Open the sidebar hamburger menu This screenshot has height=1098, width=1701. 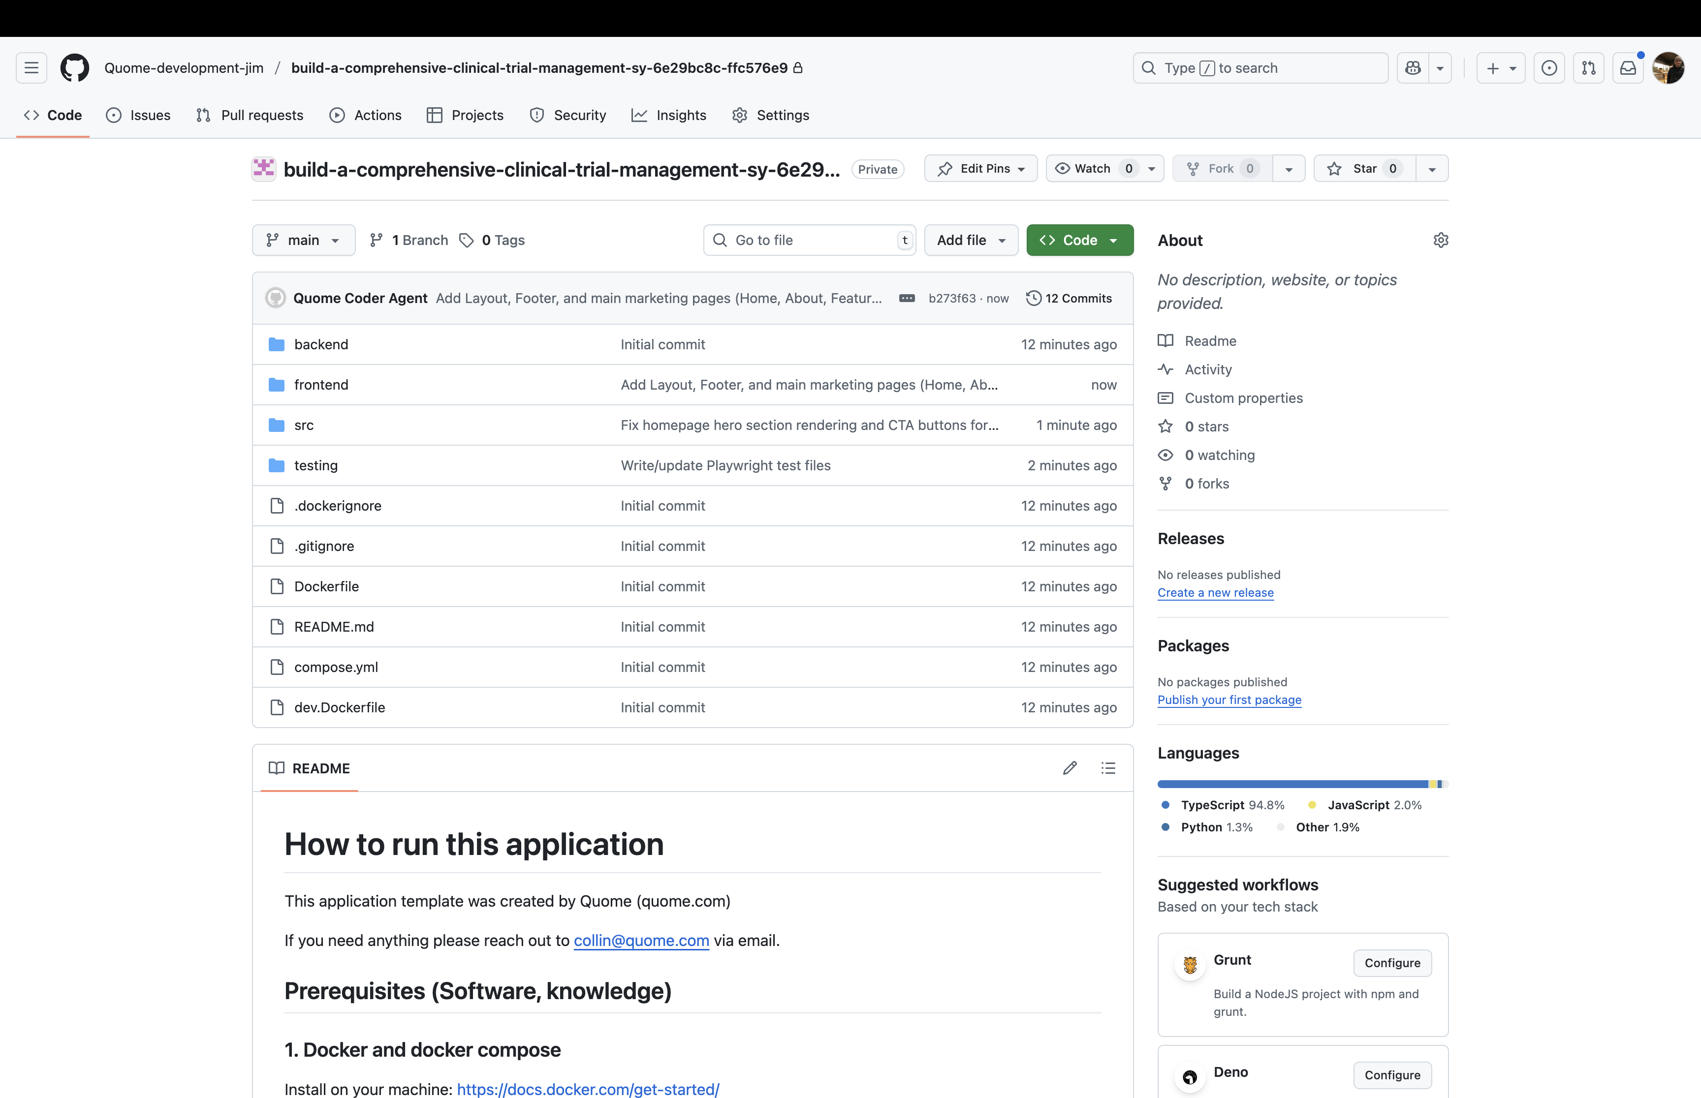[31, 68]
